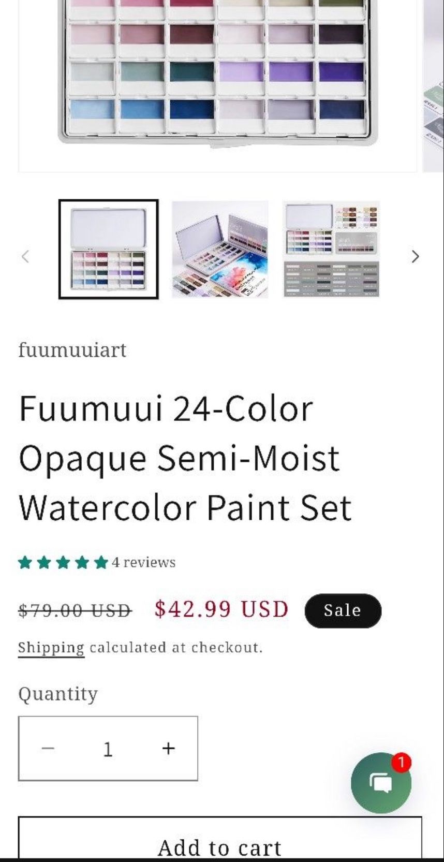This screenshot has height=862, width=444.
Task: Click the chat notification badge showing 1
Action: [402, 761]
